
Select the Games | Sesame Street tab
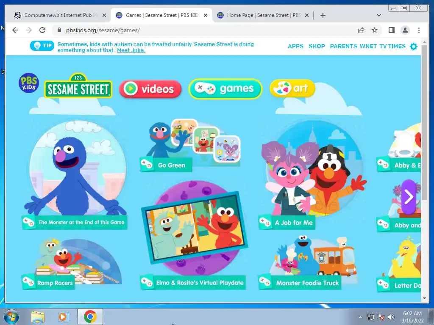pos(161,15)
